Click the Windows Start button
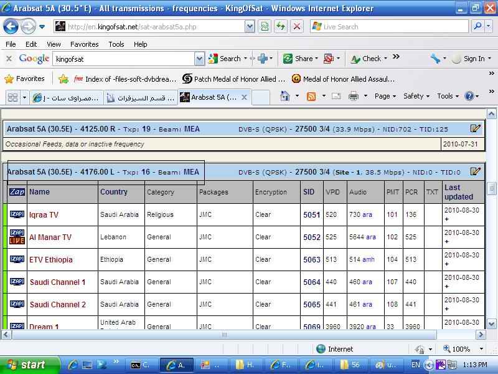This screenshot has height=374, width=498. coord(30,365)
